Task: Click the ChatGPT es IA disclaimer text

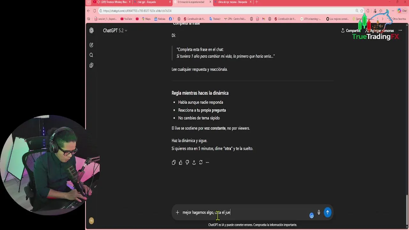Action: click(x=252, y=225)
